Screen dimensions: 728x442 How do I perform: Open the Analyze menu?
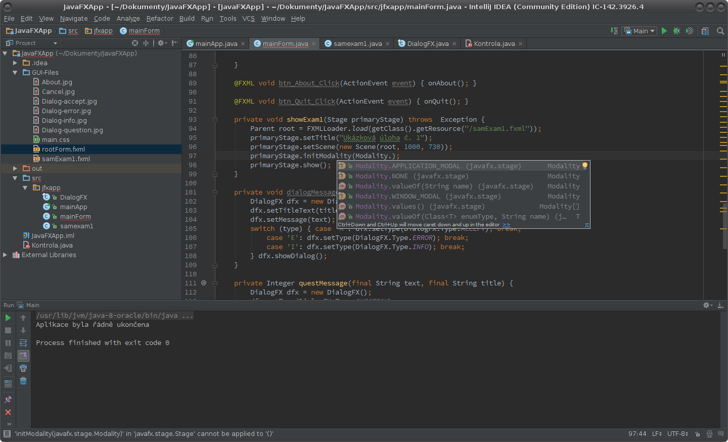(x=128, y=18)
